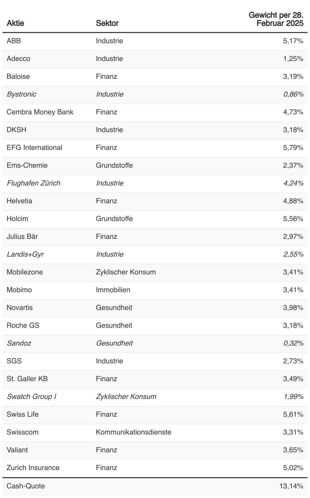Select the Landis+Gyr italic entry

[25, 254]
